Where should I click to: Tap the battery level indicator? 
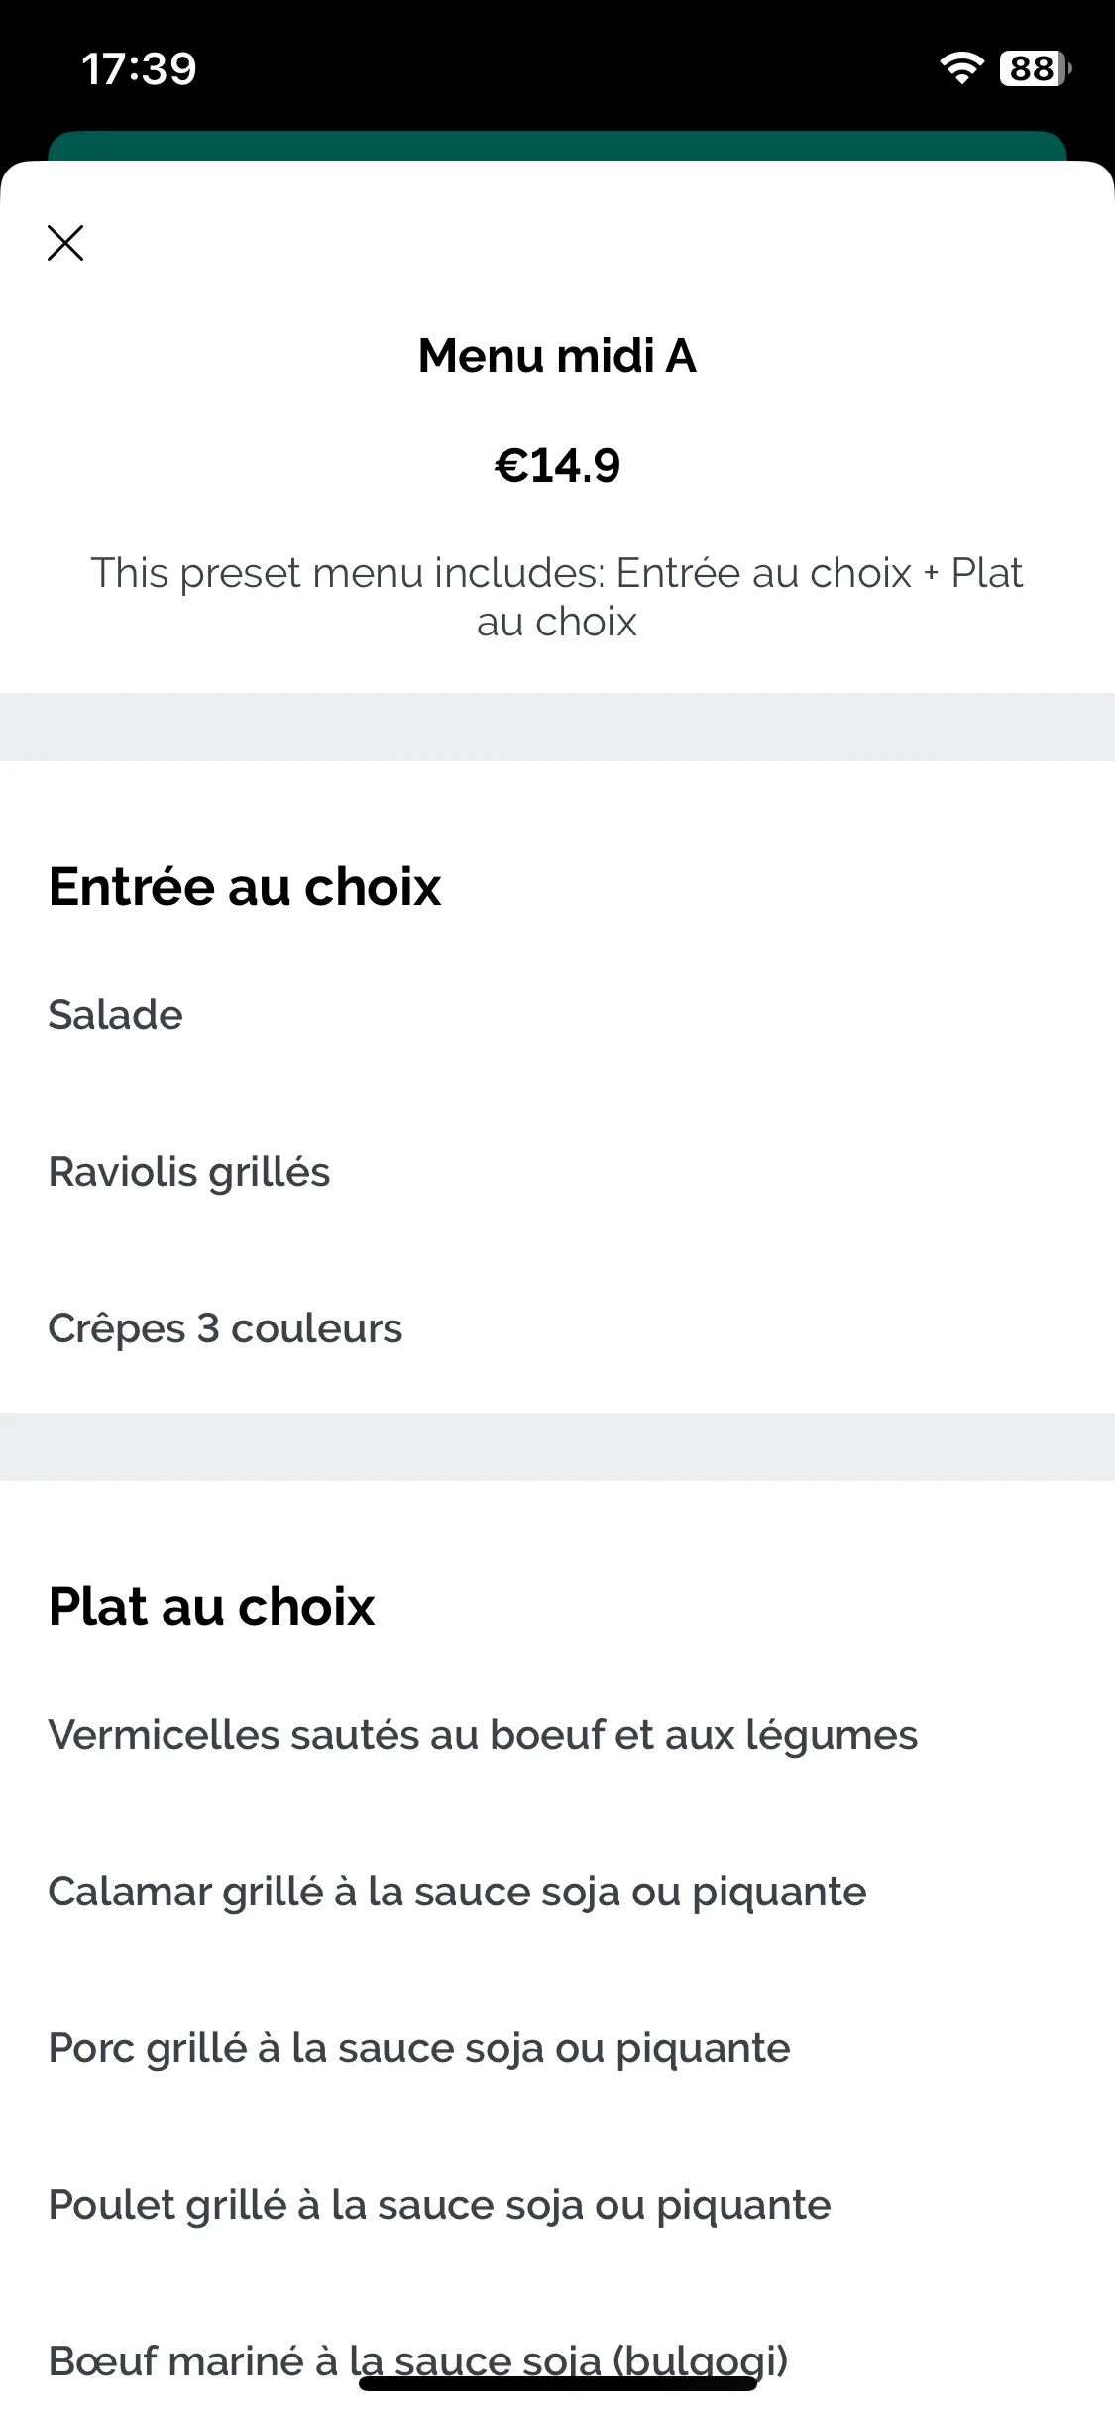coord(1035,68)
